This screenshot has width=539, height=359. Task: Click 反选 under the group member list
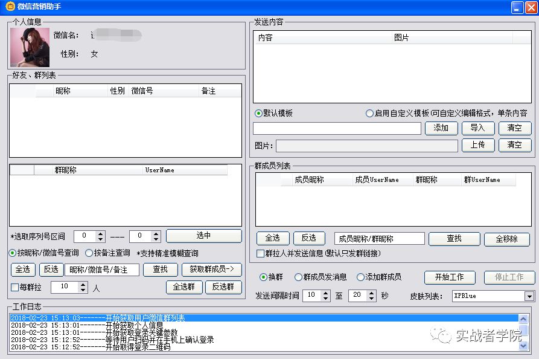pyautogui.click(x=309, y=238)
